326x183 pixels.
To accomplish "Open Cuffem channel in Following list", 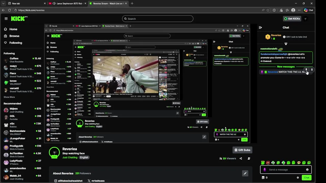I will [22, 60].
